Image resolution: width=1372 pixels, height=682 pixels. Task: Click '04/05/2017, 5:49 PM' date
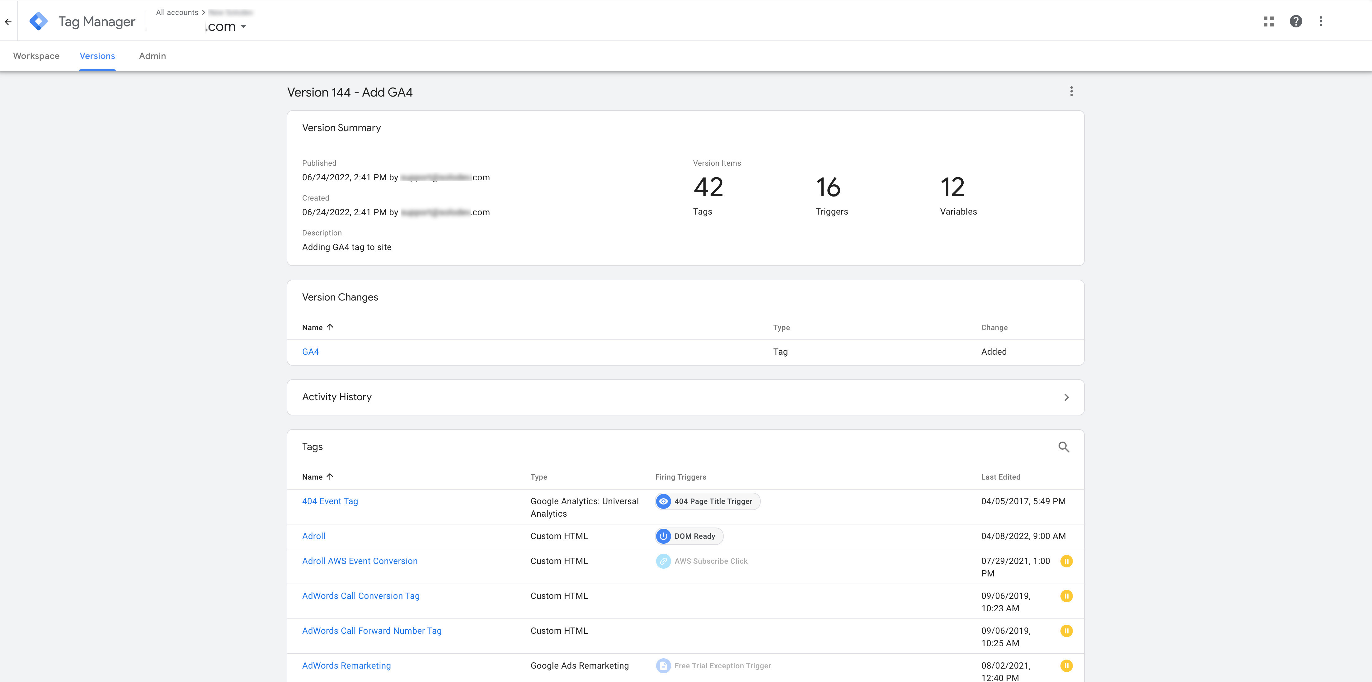coord(1023,501)
